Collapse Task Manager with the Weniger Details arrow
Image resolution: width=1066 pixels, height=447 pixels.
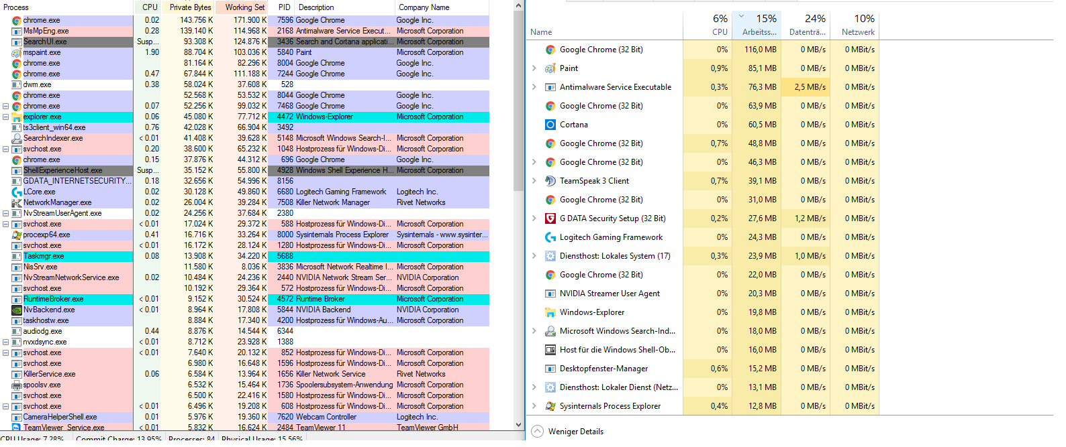coord(538,432)
